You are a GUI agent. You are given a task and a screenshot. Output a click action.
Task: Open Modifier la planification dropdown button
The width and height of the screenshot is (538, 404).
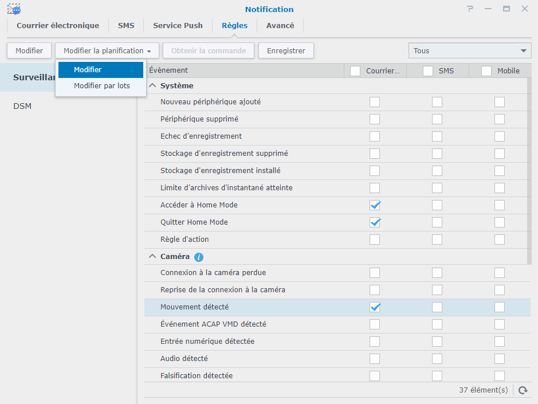pyautogui.click(x=107, y=51)
